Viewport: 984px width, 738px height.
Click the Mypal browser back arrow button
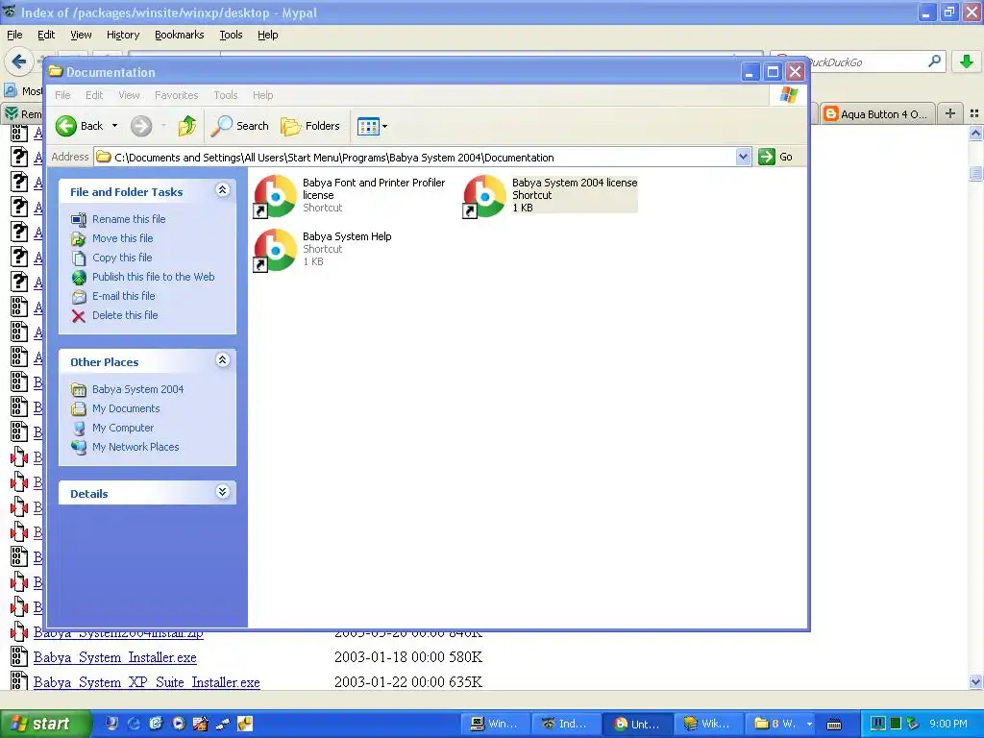tap(18, 61)
